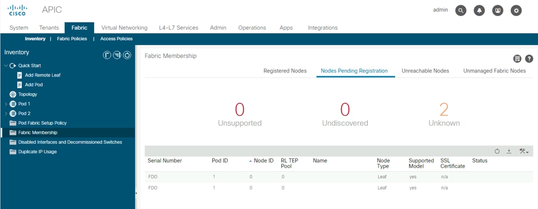Open the settings gear icon
Viewport: 538px width, 209px height.
[x=516, y=11]
